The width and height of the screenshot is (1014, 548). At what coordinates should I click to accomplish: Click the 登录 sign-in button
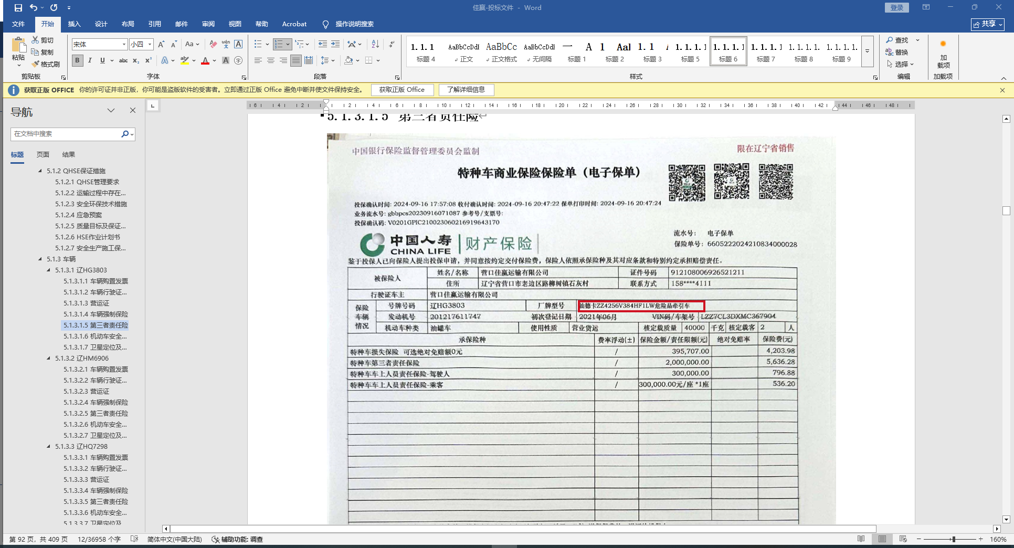pyautogui.click(x=897, y=7)
